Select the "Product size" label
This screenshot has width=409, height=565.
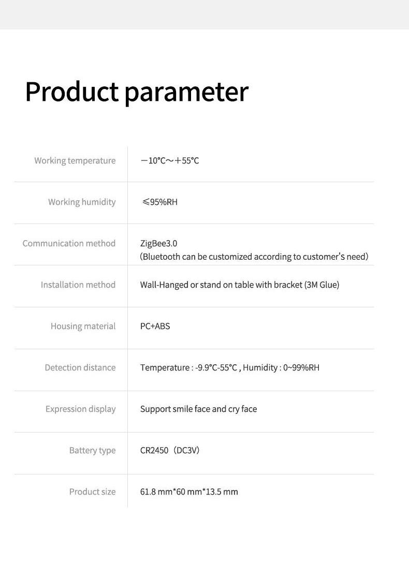pyautogui.click(x=92, y=492)
